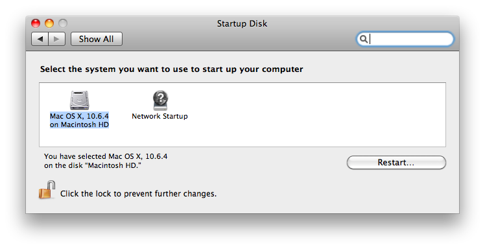Select the Network Startup text label
485x249 pixels.
point(160,116)
